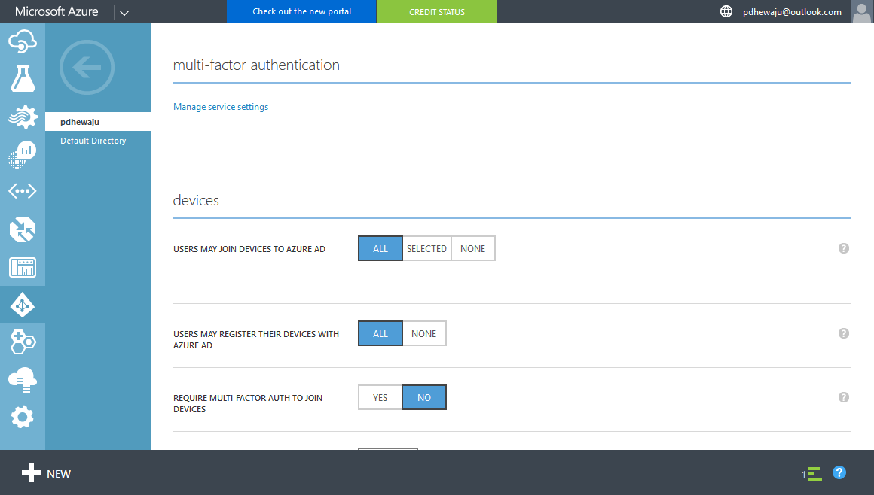Set join devices to ALL
The image size is (874, 495).
click(x=380, y=248)
